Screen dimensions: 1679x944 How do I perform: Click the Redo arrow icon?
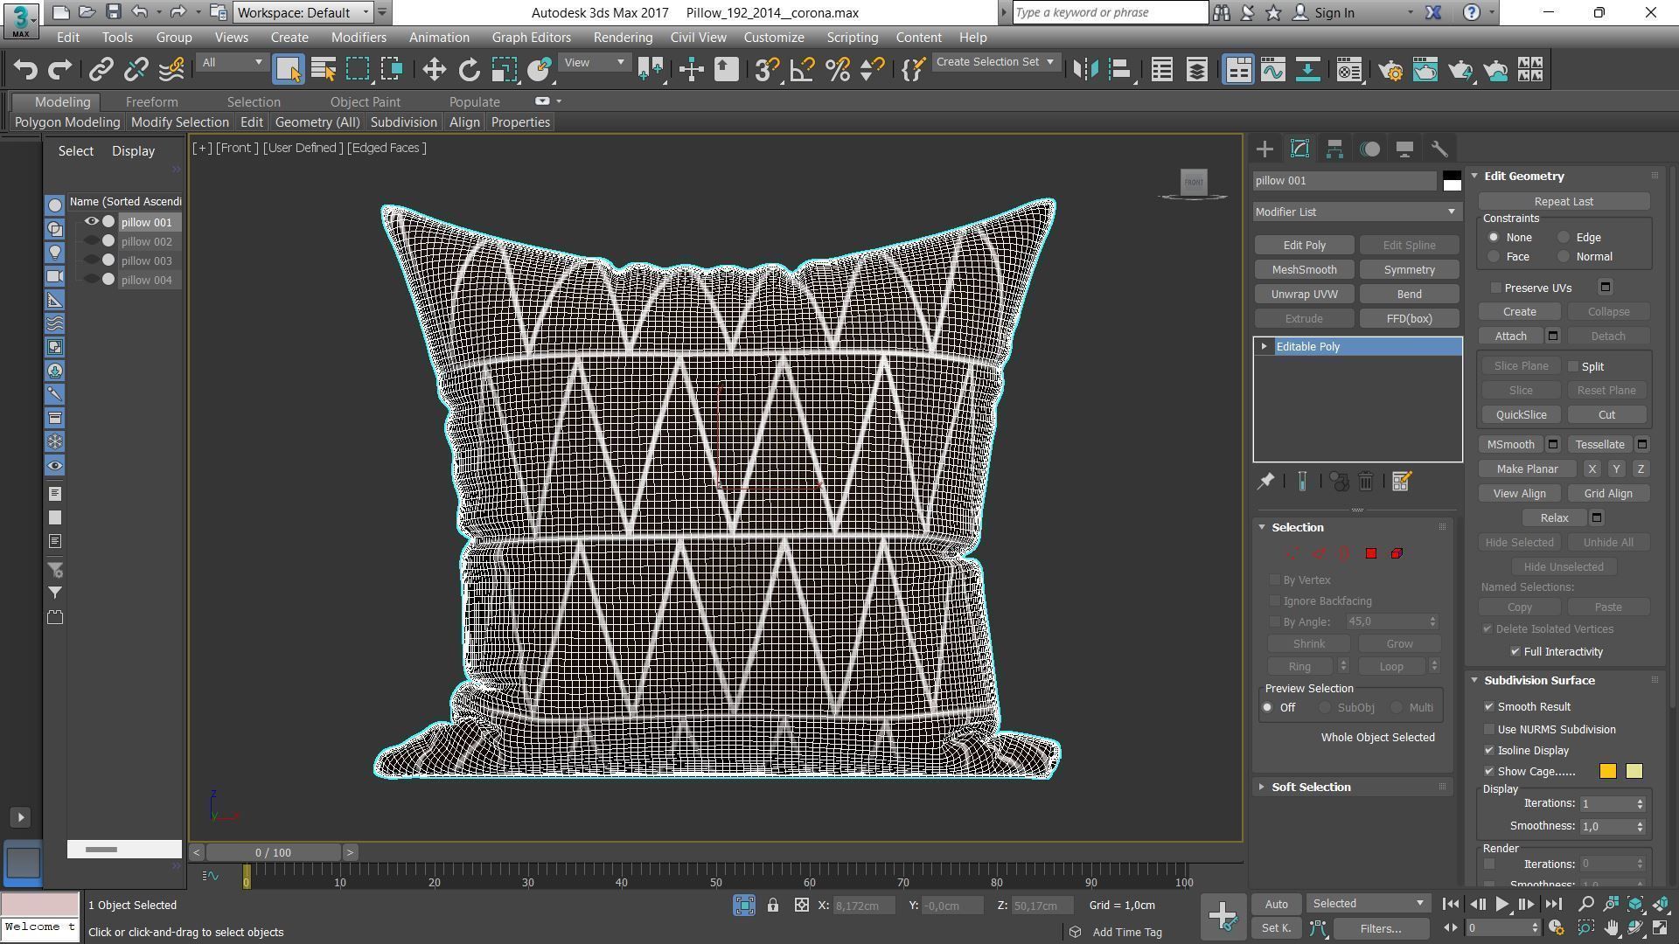click(x=59, y=70)
